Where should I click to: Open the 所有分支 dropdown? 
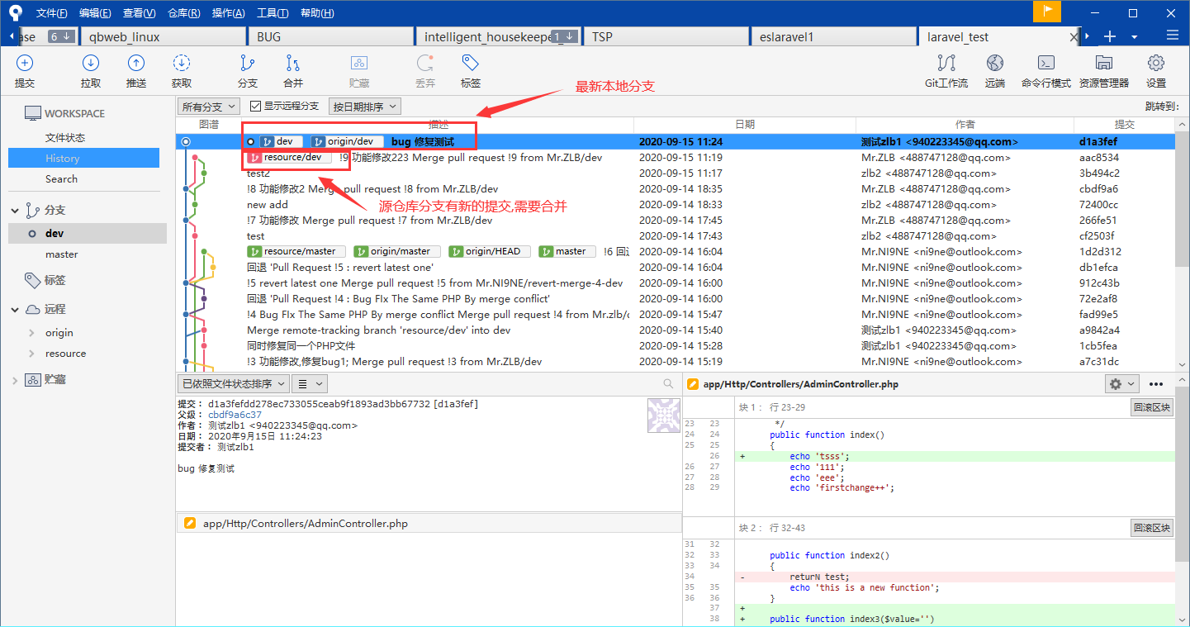click(209, 107)
